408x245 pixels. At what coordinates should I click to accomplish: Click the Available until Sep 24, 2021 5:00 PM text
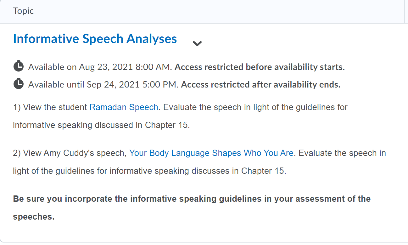pyautogui.click(x=103, y=85)
